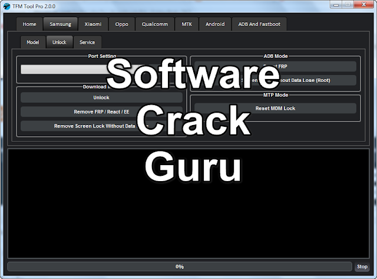Select the MTK tab
The height and width of the screenshot is (279, 377).
(187, 24)
